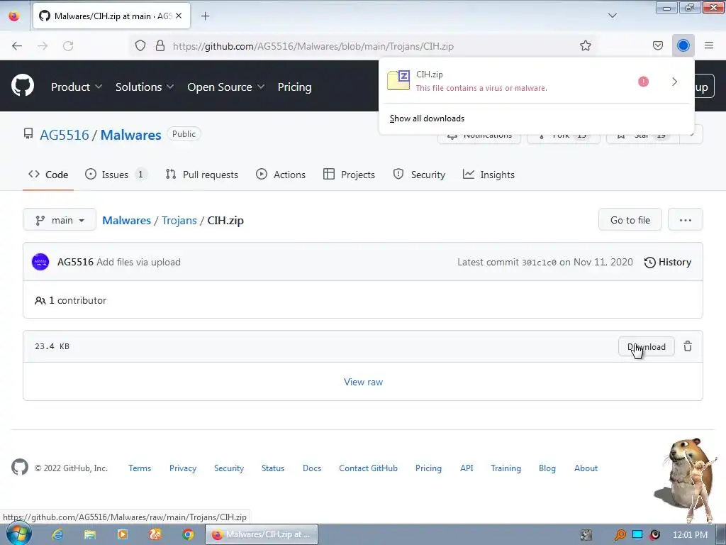The height and width of the screenshot is (545, 726).
Task: Open the Training footer link
Action: click(x=506, y=468)
